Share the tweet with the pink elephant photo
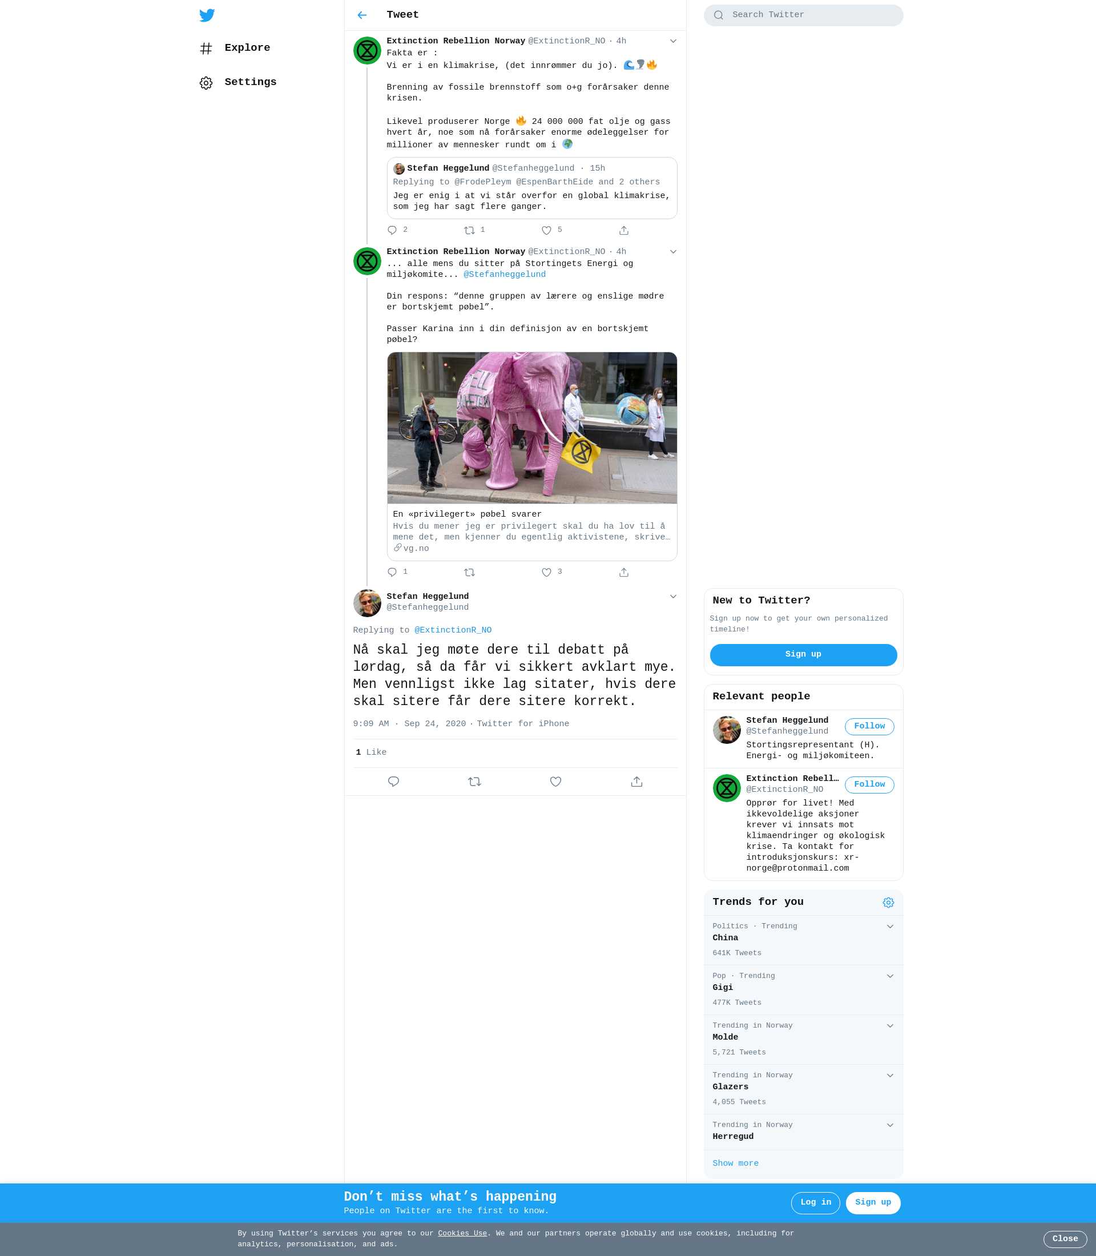The image size is (1096, 1256). pos(623,572)
